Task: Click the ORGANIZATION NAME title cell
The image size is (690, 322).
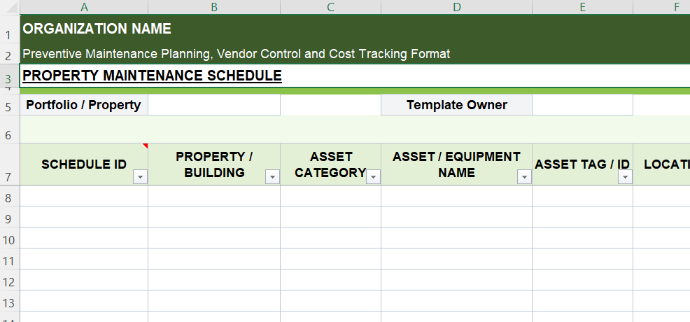Action: click(97, 29)
